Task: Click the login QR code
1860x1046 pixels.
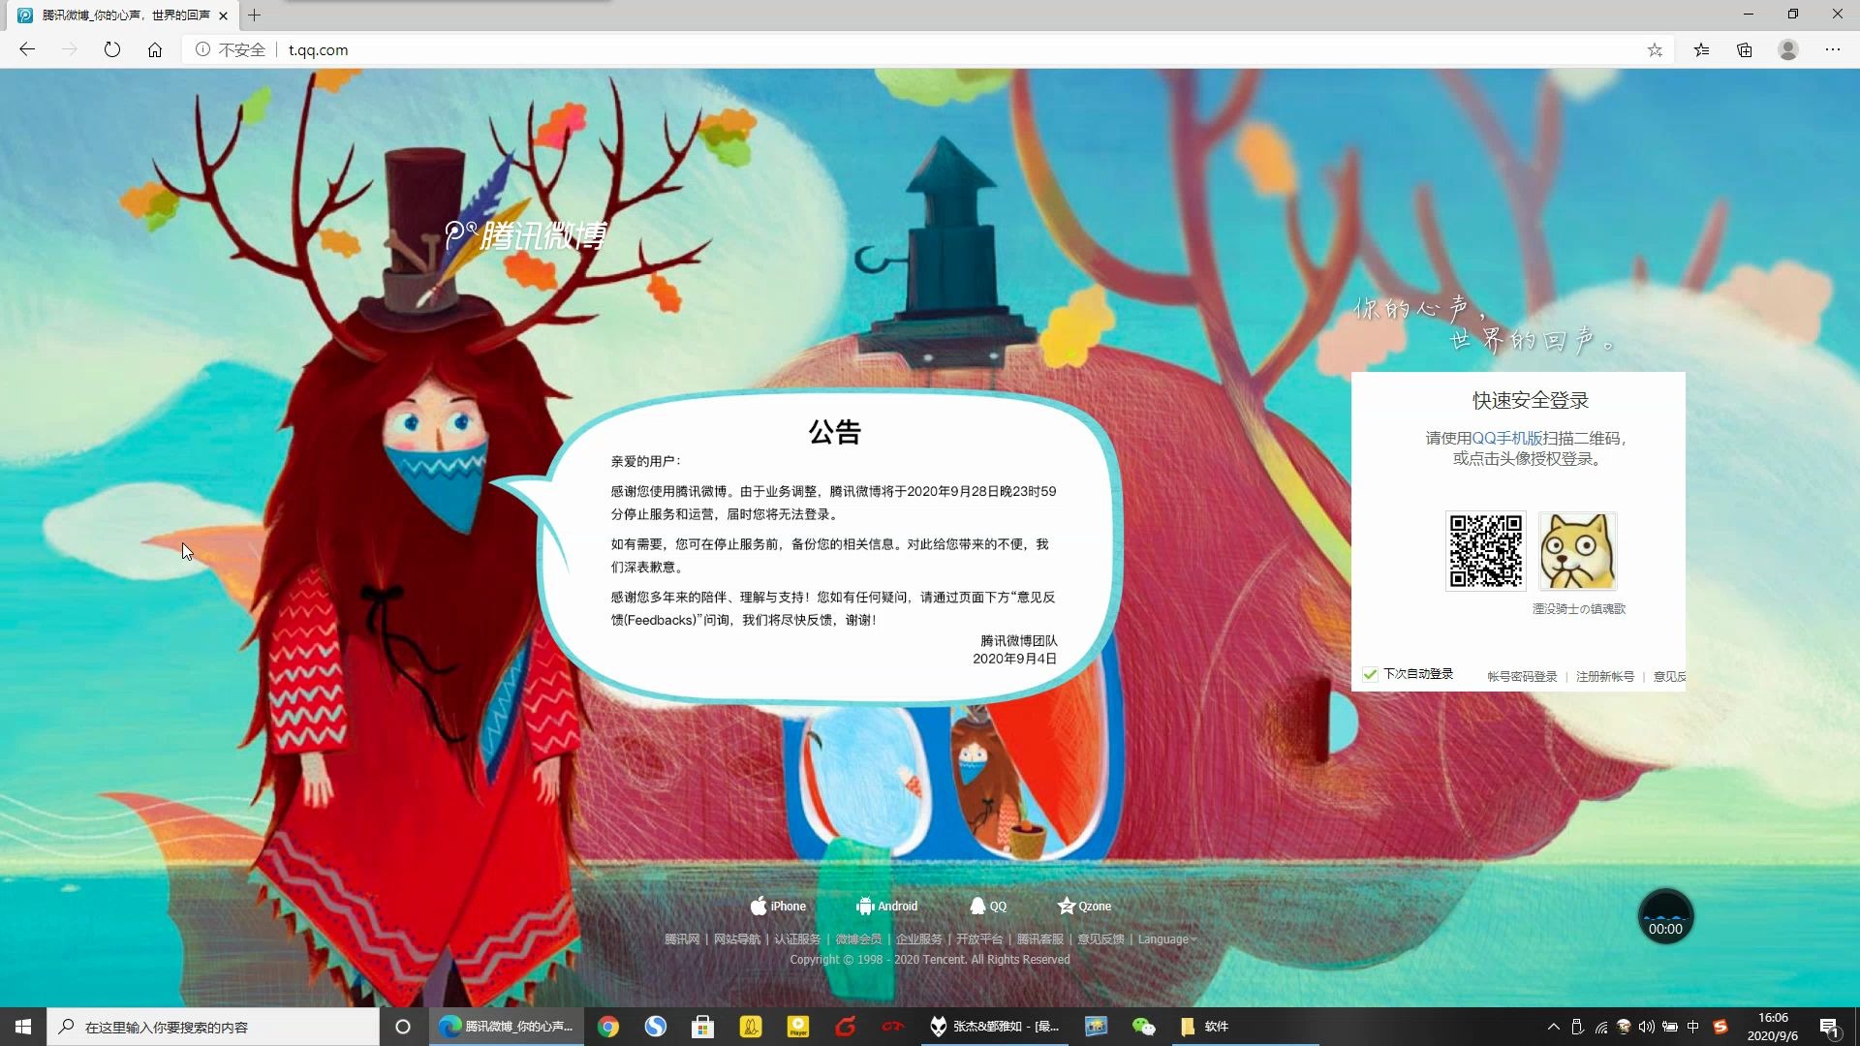Action: pos(1485,551)
